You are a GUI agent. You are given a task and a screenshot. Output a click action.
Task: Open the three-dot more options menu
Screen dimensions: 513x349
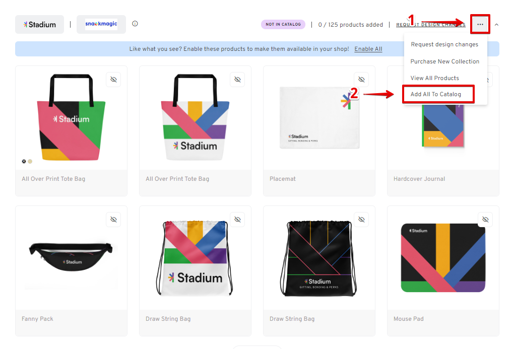[x=480, y=24]
